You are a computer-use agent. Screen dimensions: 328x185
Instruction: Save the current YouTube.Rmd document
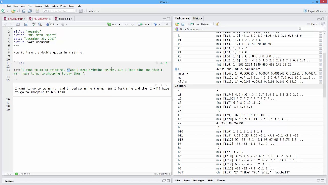tap(26, 24)
